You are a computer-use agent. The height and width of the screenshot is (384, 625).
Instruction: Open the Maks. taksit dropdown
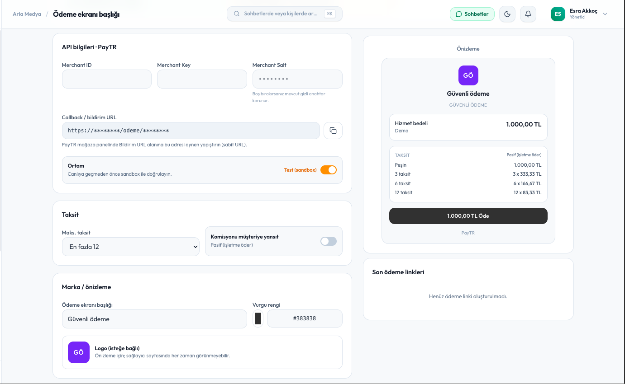pyautogui.click(x=131, y=247)
